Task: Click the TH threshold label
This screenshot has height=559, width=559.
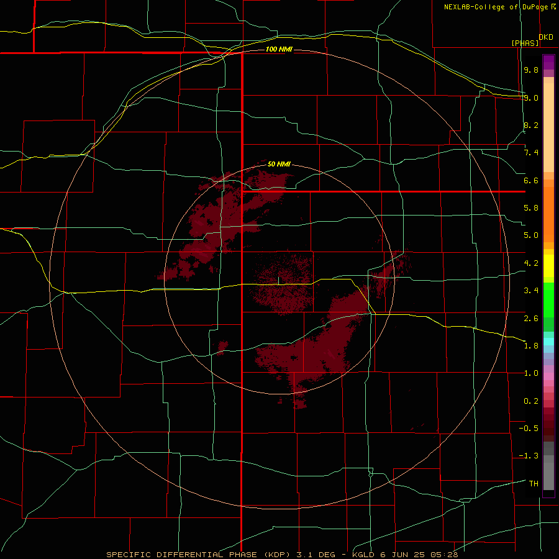Action: point(534,484)
